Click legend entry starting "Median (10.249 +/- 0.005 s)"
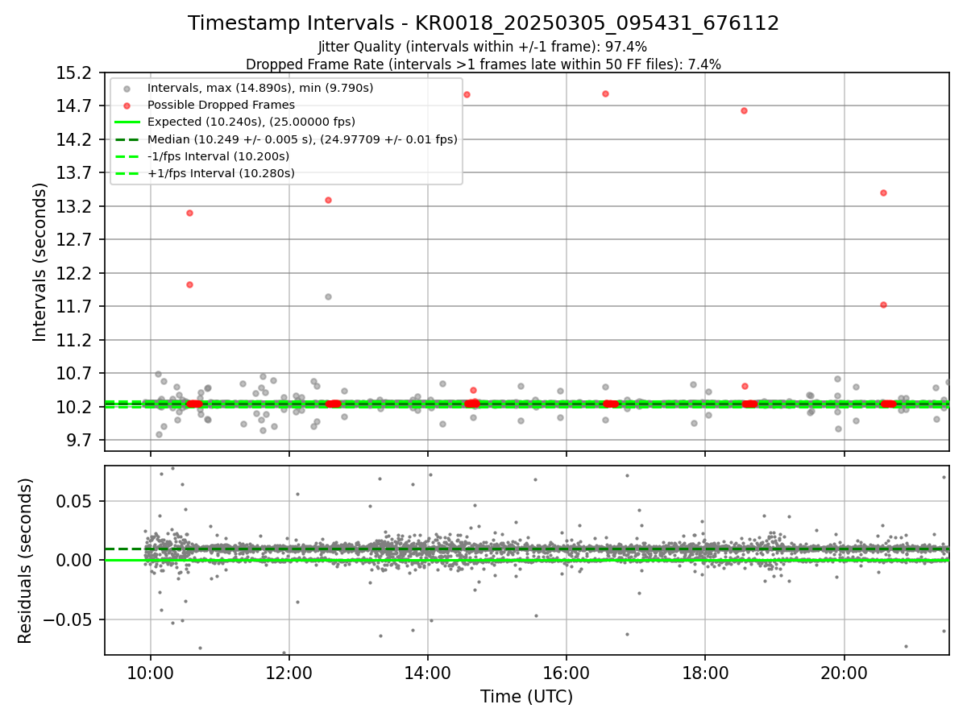 tap(302, 139)
